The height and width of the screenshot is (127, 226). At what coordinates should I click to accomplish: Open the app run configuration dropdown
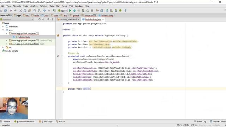click(x=62, y=11)
